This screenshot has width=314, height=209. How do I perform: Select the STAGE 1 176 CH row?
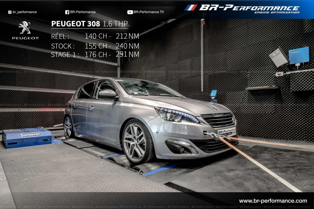click(x=95, y=55)
